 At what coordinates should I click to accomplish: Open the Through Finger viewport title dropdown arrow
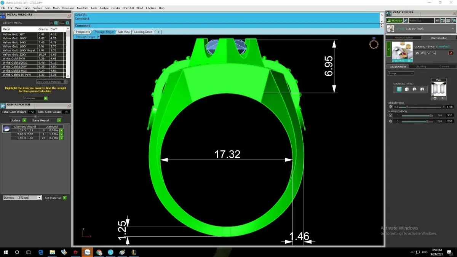(98, 37)
